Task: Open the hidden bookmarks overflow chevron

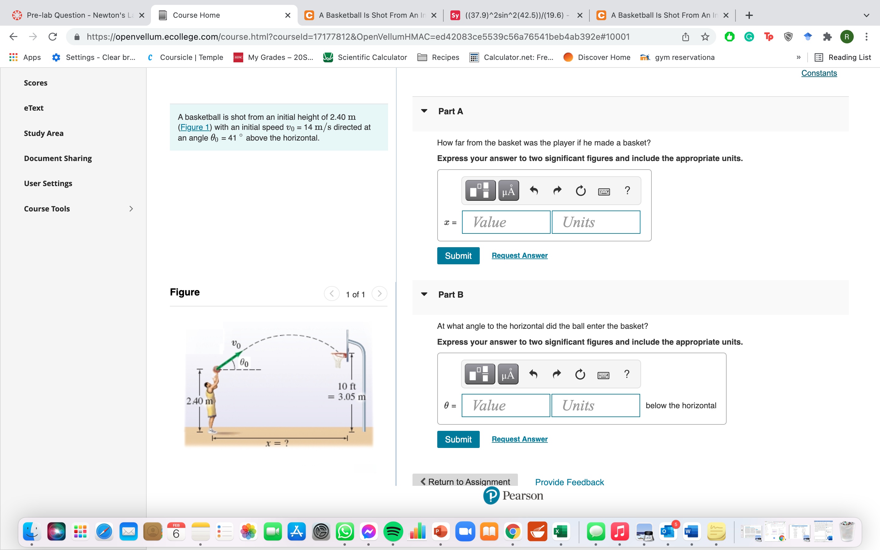Action: 798,57
